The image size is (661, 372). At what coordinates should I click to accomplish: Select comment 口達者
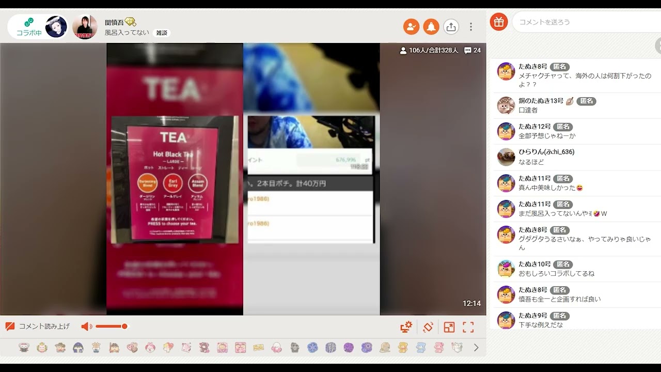tap(528, 110)
